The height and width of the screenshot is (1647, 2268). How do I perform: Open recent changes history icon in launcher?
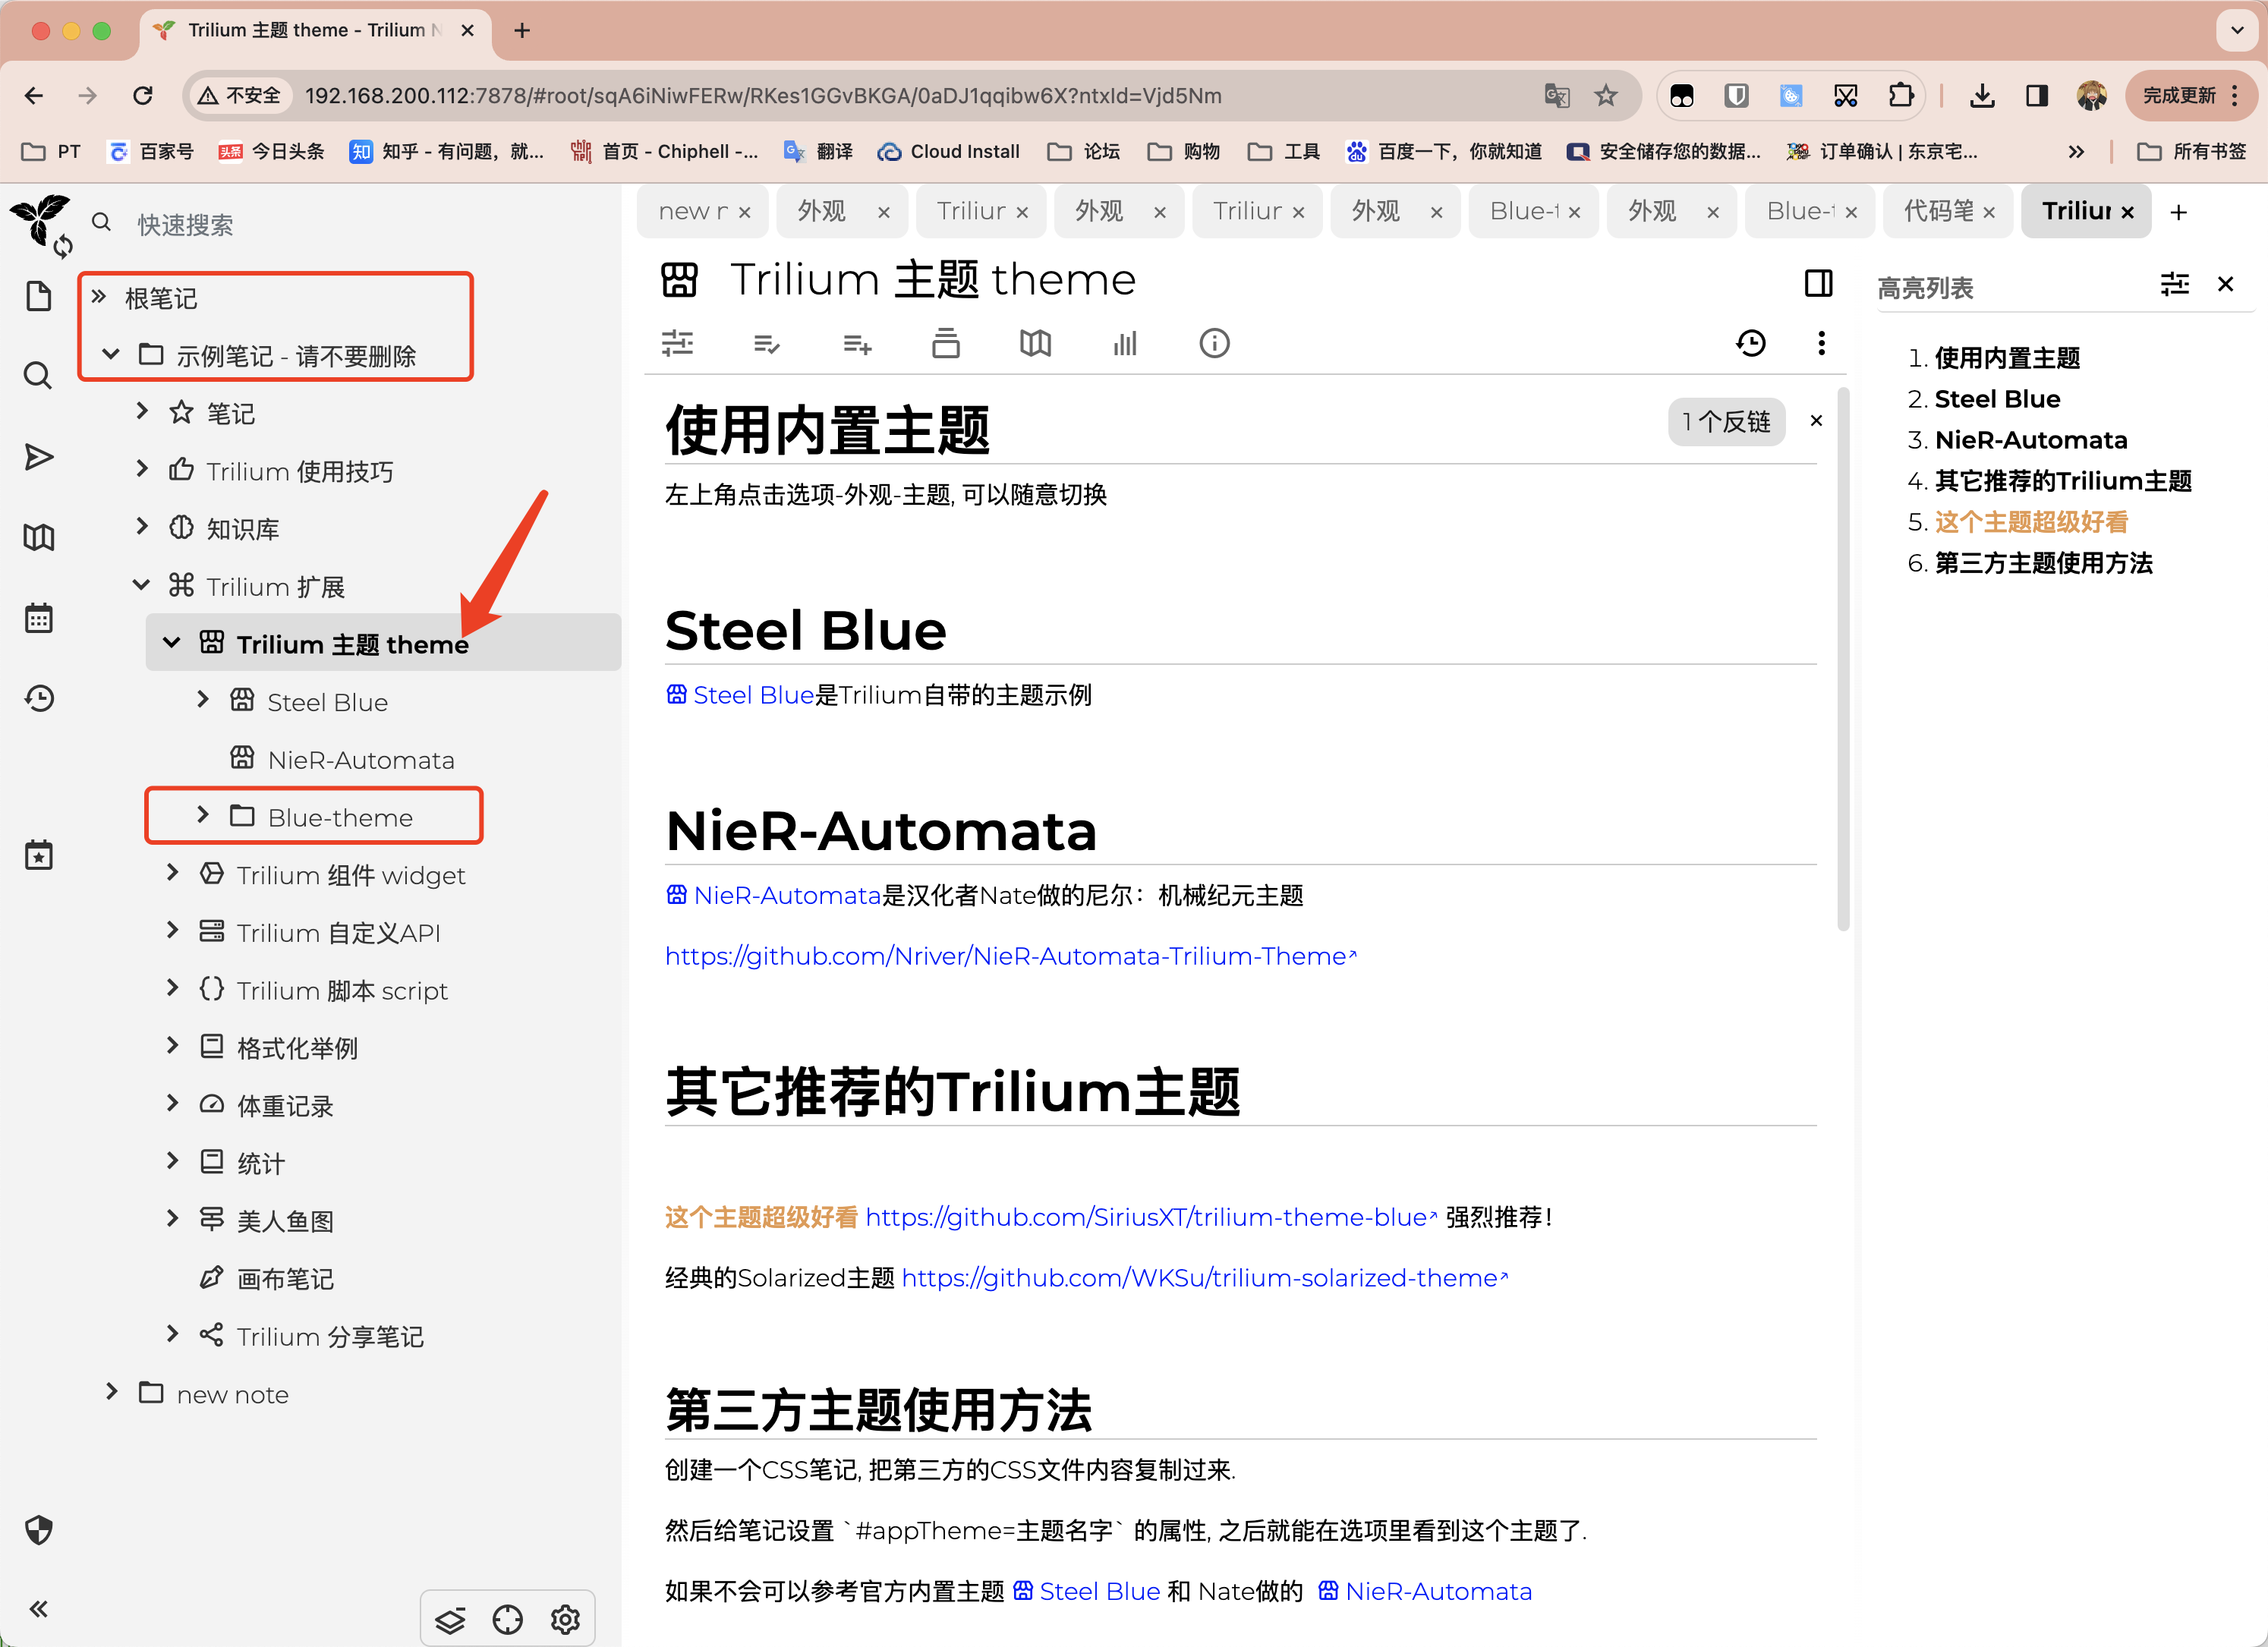[38, 698]
